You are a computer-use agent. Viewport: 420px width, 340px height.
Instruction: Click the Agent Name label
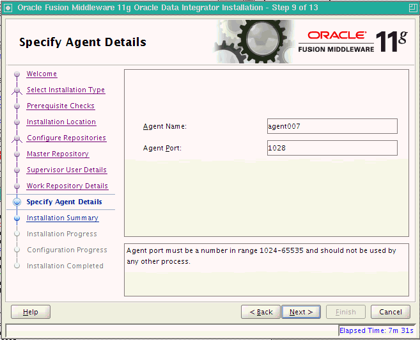click(165, 126)
